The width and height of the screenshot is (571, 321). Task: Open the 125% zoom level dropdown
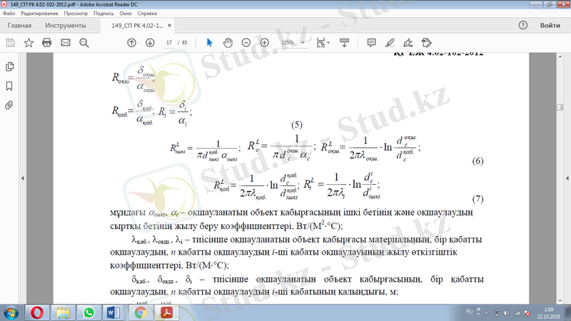click(x=292, y=43)
